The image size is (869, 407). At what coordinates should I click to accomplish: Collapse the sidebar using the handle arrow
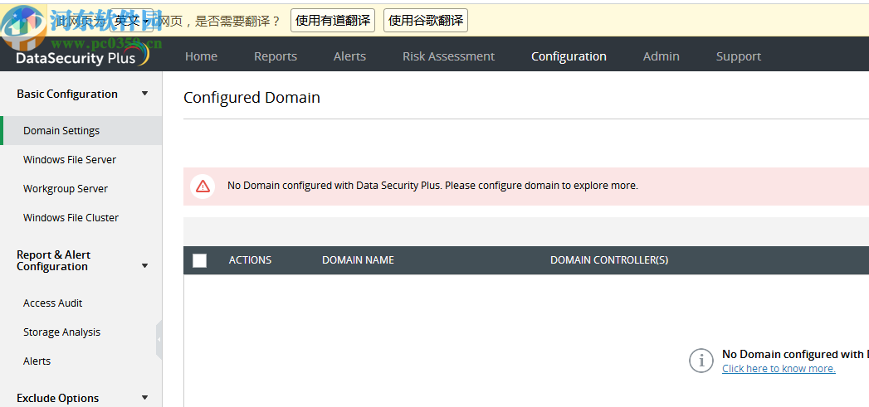click(x=159, y=340)
